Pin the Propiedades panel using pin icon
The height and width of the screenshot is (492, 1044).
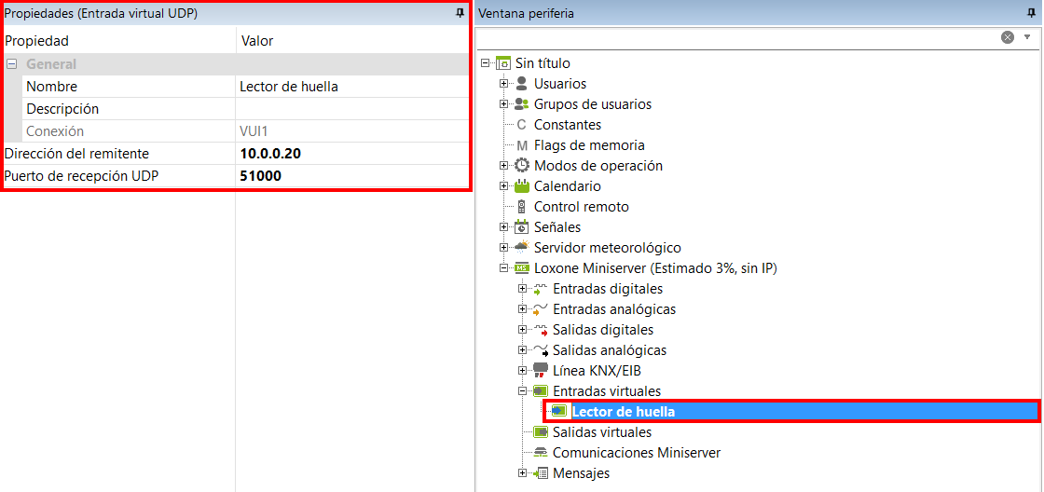pos(460,13)
